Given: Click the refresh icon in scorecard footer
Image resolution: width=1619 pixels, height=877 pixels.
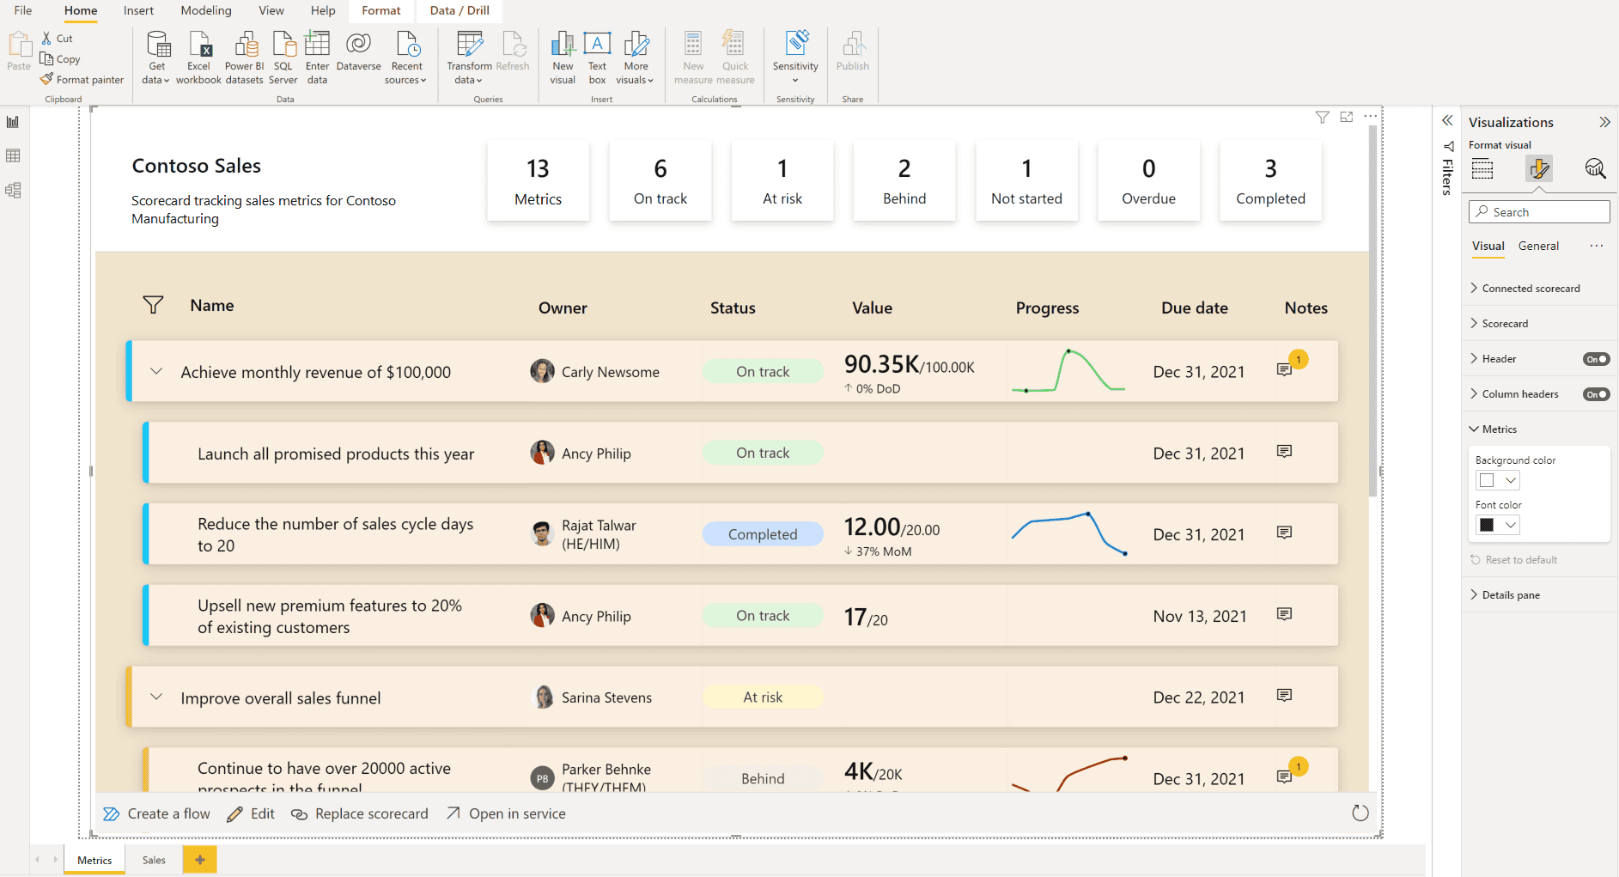Looking at the screenshot, I should coord(1360,813).
